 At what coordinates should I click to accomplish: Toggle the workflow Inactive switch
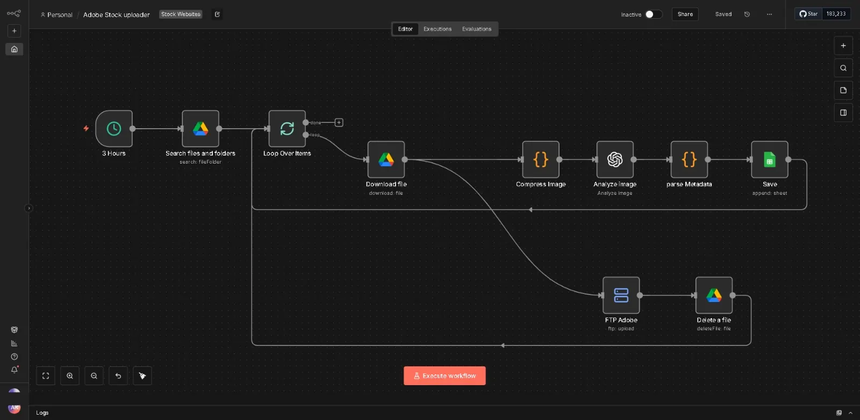click(x=654, y=14)
